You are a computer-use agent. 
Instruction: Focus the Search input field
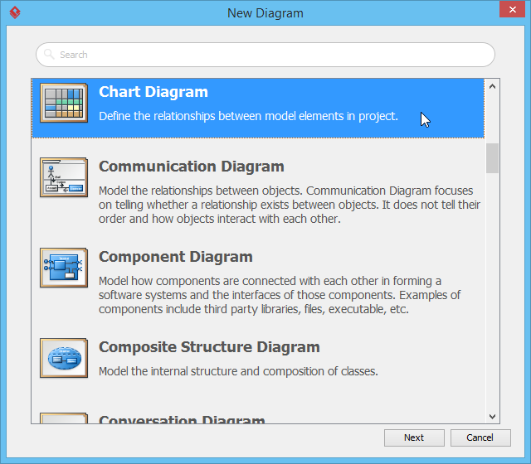point(265,55)
